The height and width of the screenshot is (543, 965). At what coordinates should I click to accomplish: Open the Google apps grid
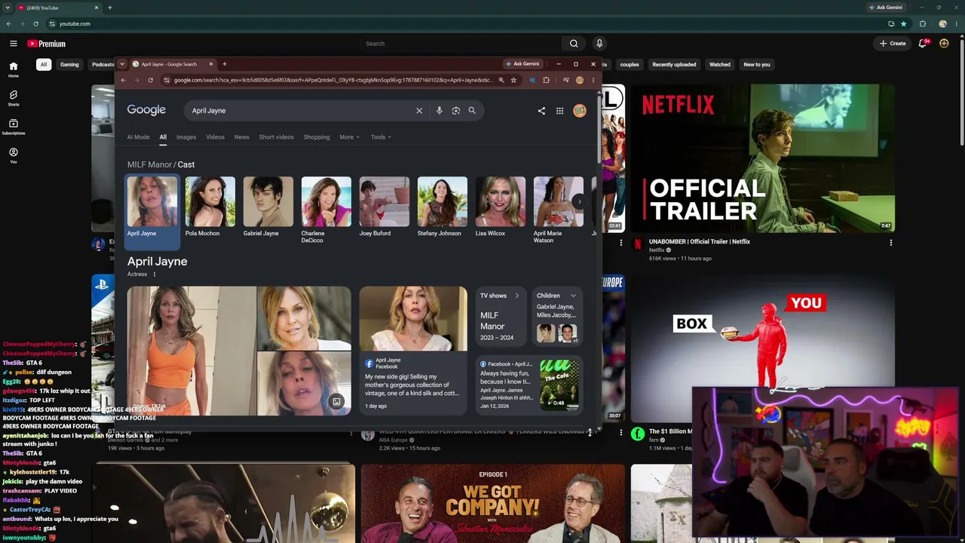[559, 111]
